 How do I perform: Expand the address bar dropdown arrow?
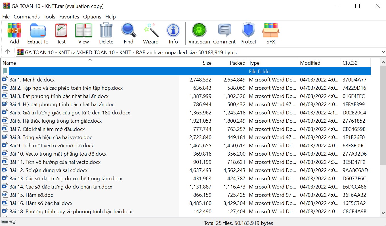tap(383, 52)
